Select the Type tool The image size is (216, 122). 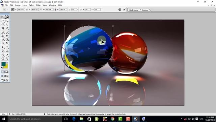(7, 47)
